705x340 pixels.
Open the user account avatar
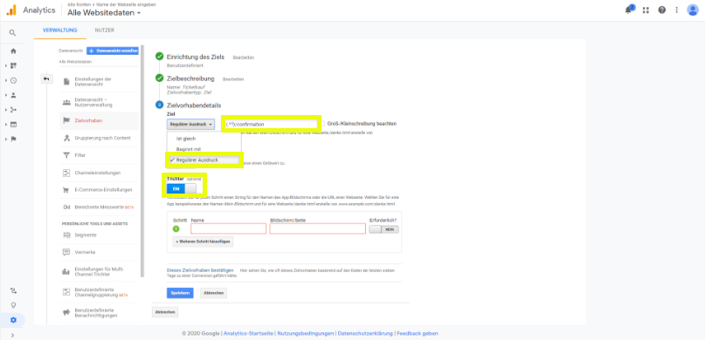[693, 10]
